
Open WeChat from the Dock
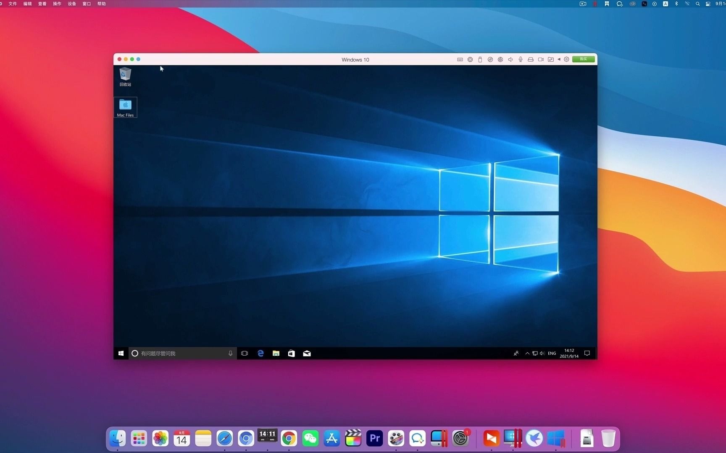(310, 438)
